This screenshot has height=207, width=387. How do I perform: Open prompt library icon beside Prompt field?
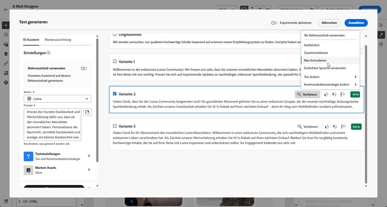click(87, 112)
